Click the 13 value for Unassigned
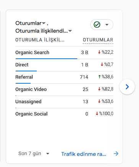Screen dimensions: 139x167 coord(85,102)
